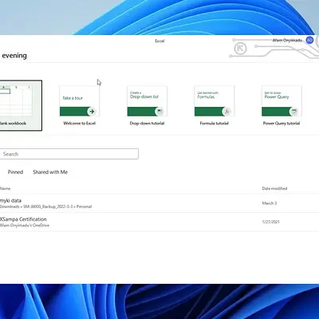Click the OneDrive location under XSampa Certification

point(25,225)
